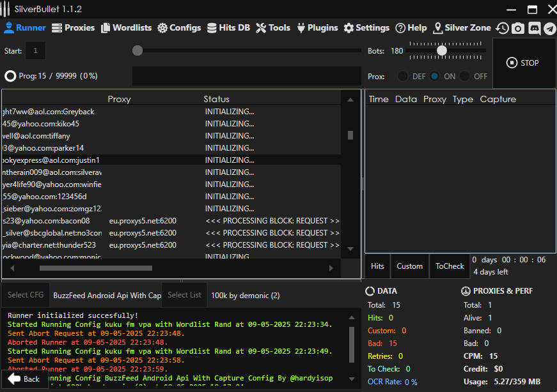Switch to the Custom results tab
This screenshot has height=392, width=557.
coord(409,266)
